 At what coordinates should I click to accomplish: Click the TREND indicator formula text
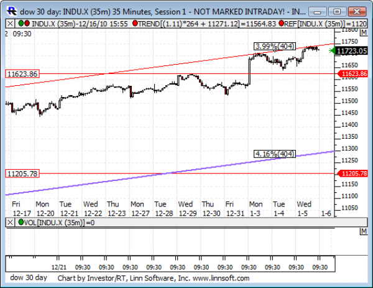(207, 24)
